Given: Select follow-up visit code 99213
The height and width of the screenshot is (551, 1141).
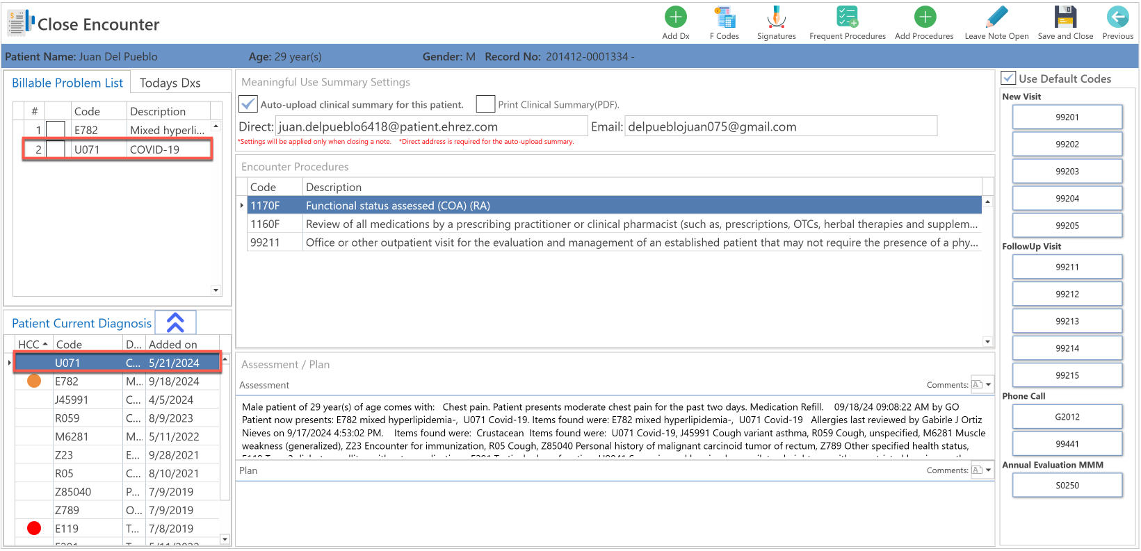Looking at the screenshot, I should coord(1067,321).
